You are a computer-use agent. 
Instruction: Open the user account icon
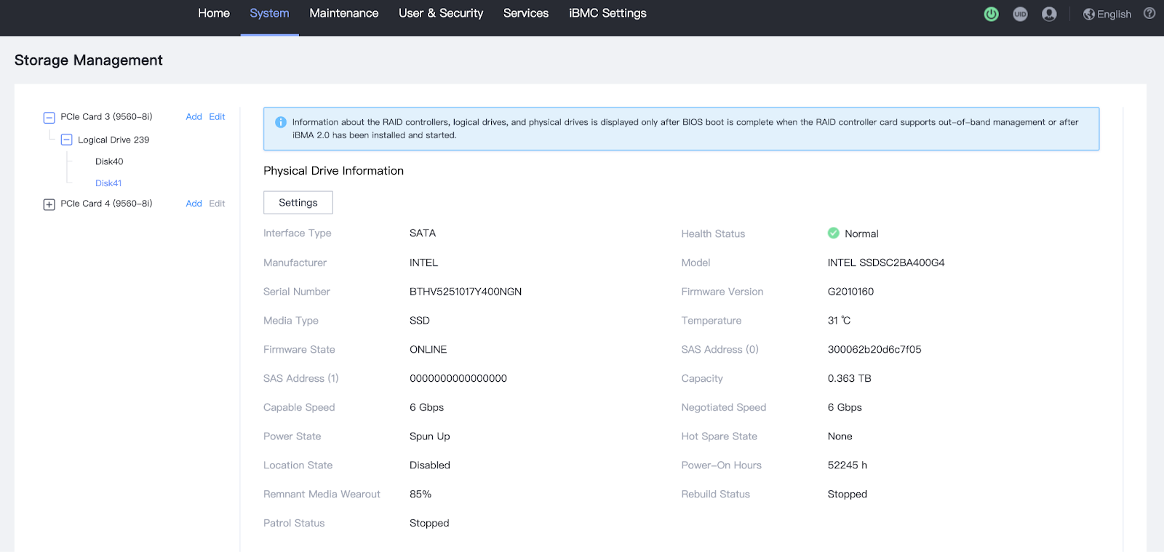pyautogui.click(x=1049, y=14)
